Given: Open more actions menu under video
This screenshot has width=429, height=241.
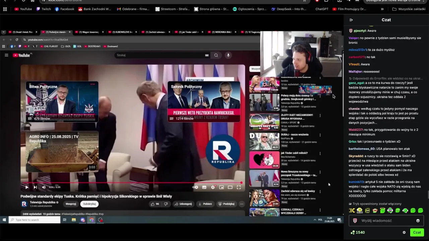Looking at the screenshot, I should [242, 204].
